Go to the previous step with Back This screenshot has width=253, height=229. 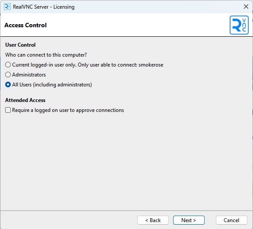[153, 220]
